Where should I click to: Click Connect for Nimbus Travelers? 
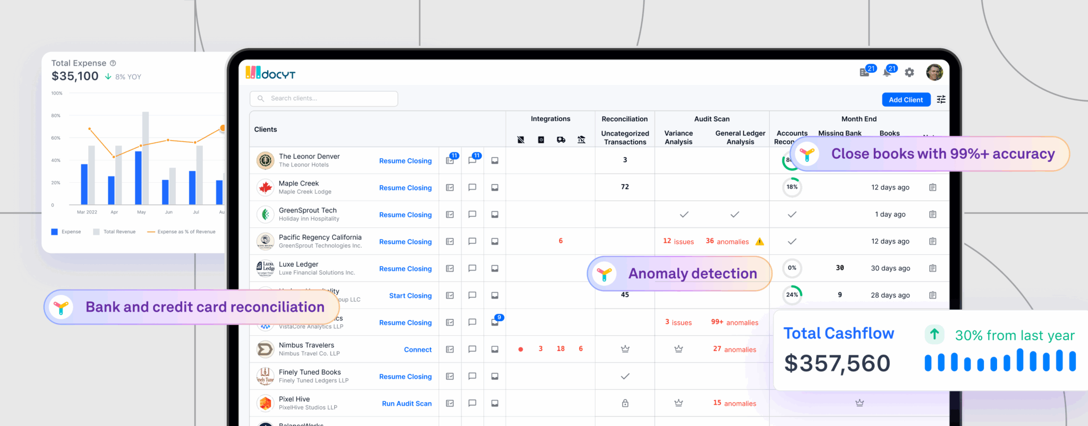tap(418, 350)
